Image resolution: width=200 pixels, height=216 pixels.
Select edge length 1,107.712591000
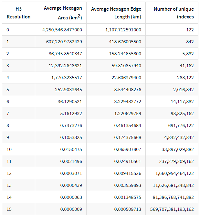(x=123, y=30)
